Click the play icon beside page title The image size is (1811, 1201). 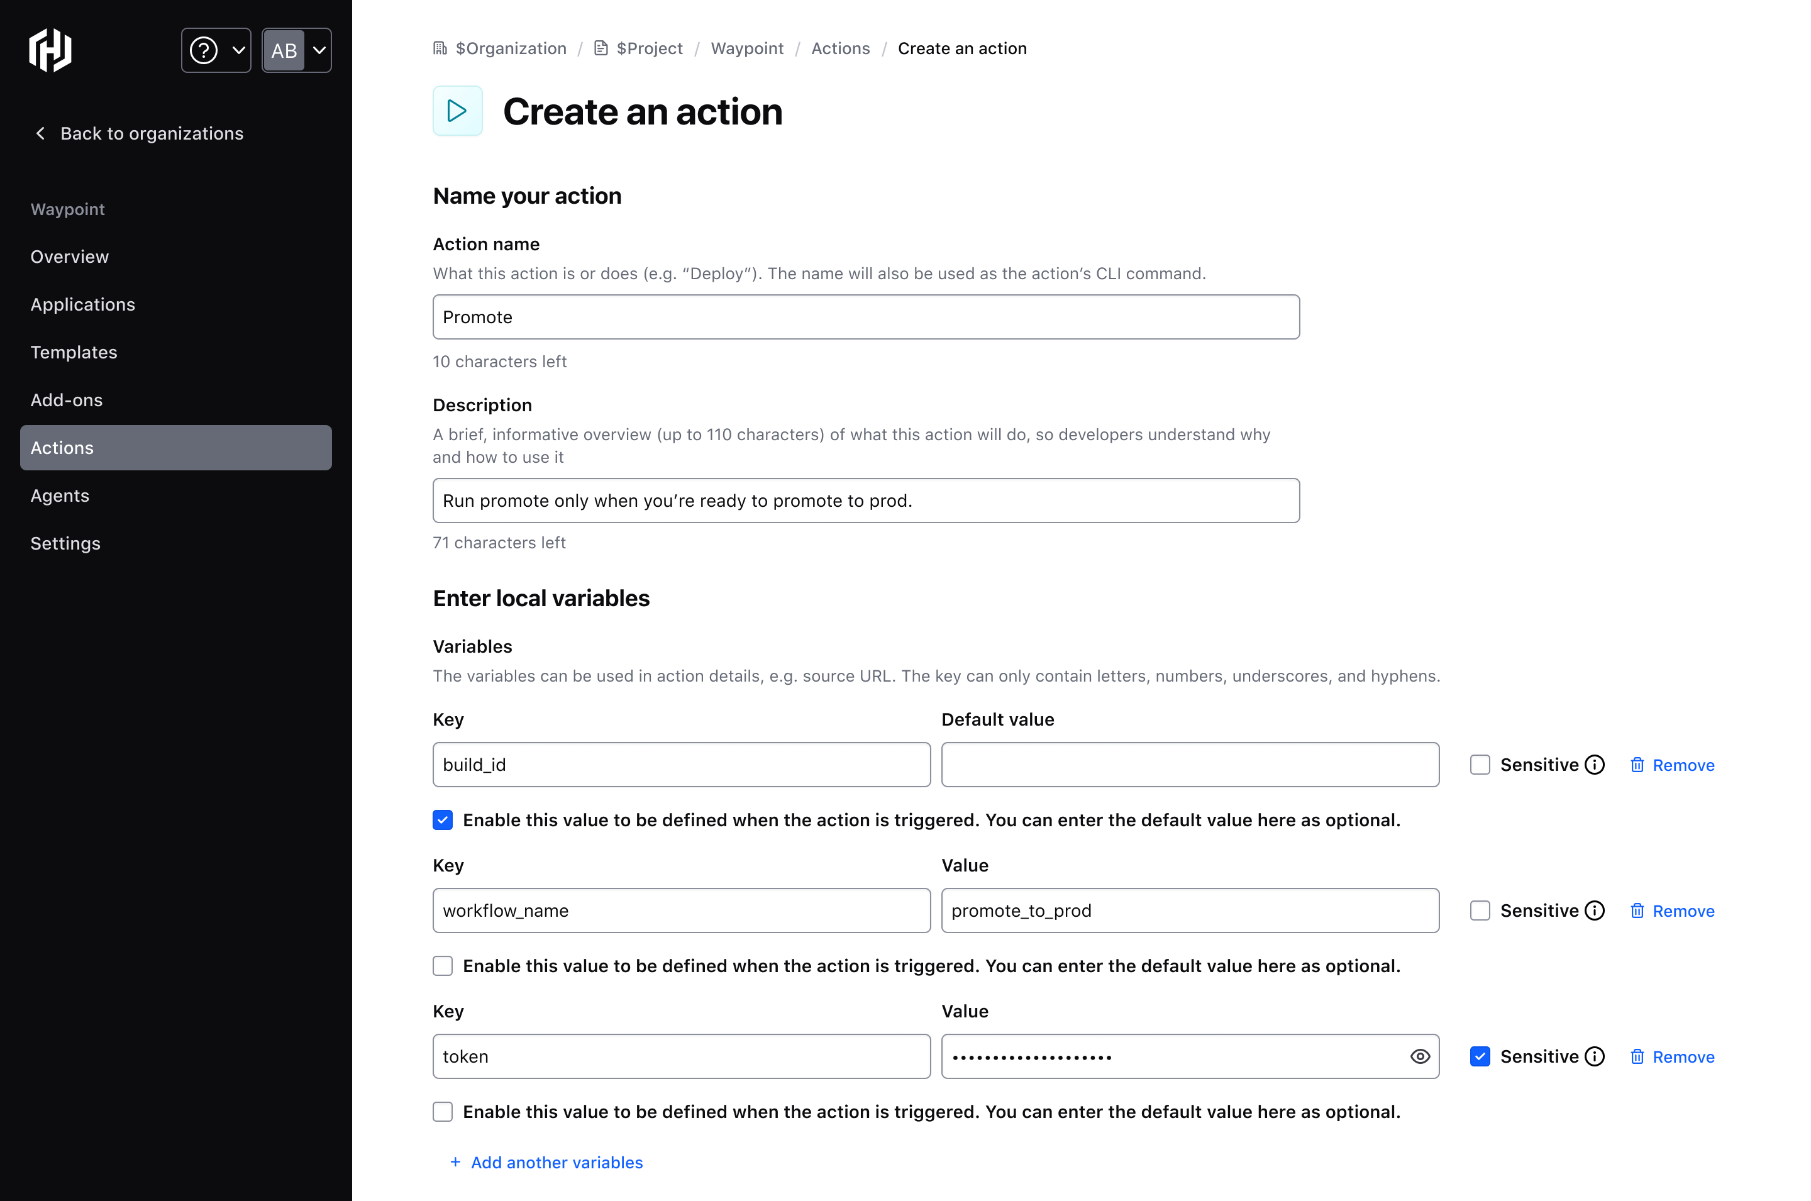point(457,111)
